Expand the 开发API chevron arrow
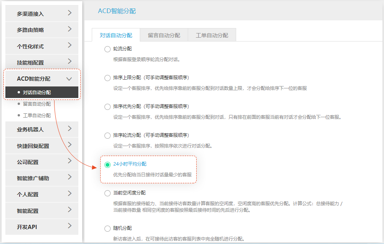Viewport: 384px width, 244px height. (70, 226)
